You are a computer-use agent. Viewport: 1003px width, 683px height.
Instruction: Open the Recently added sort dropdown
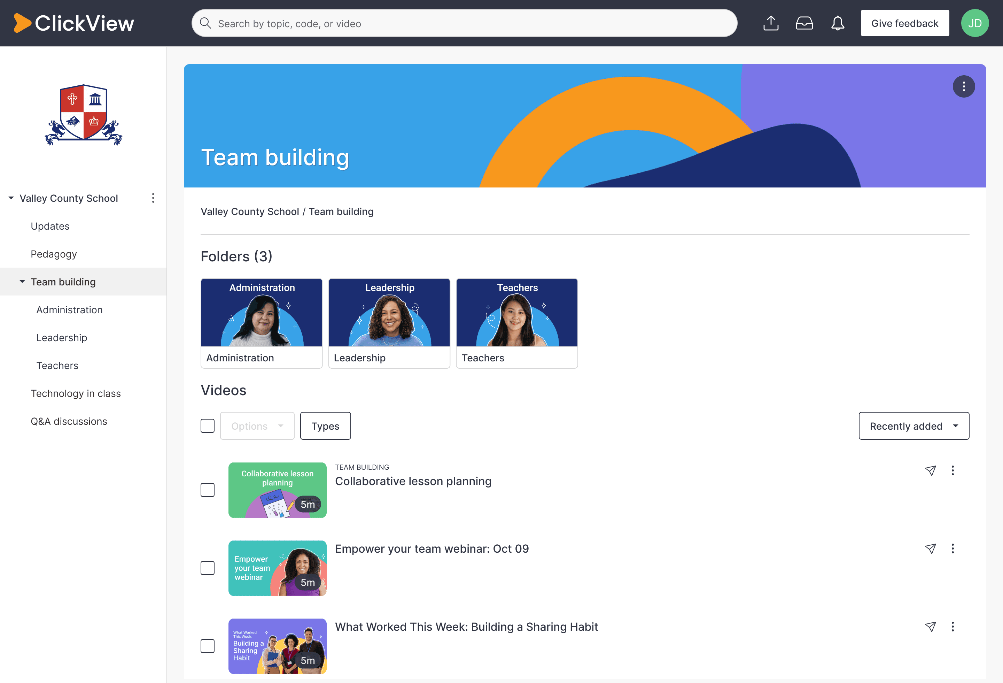[x=913, y=426]
